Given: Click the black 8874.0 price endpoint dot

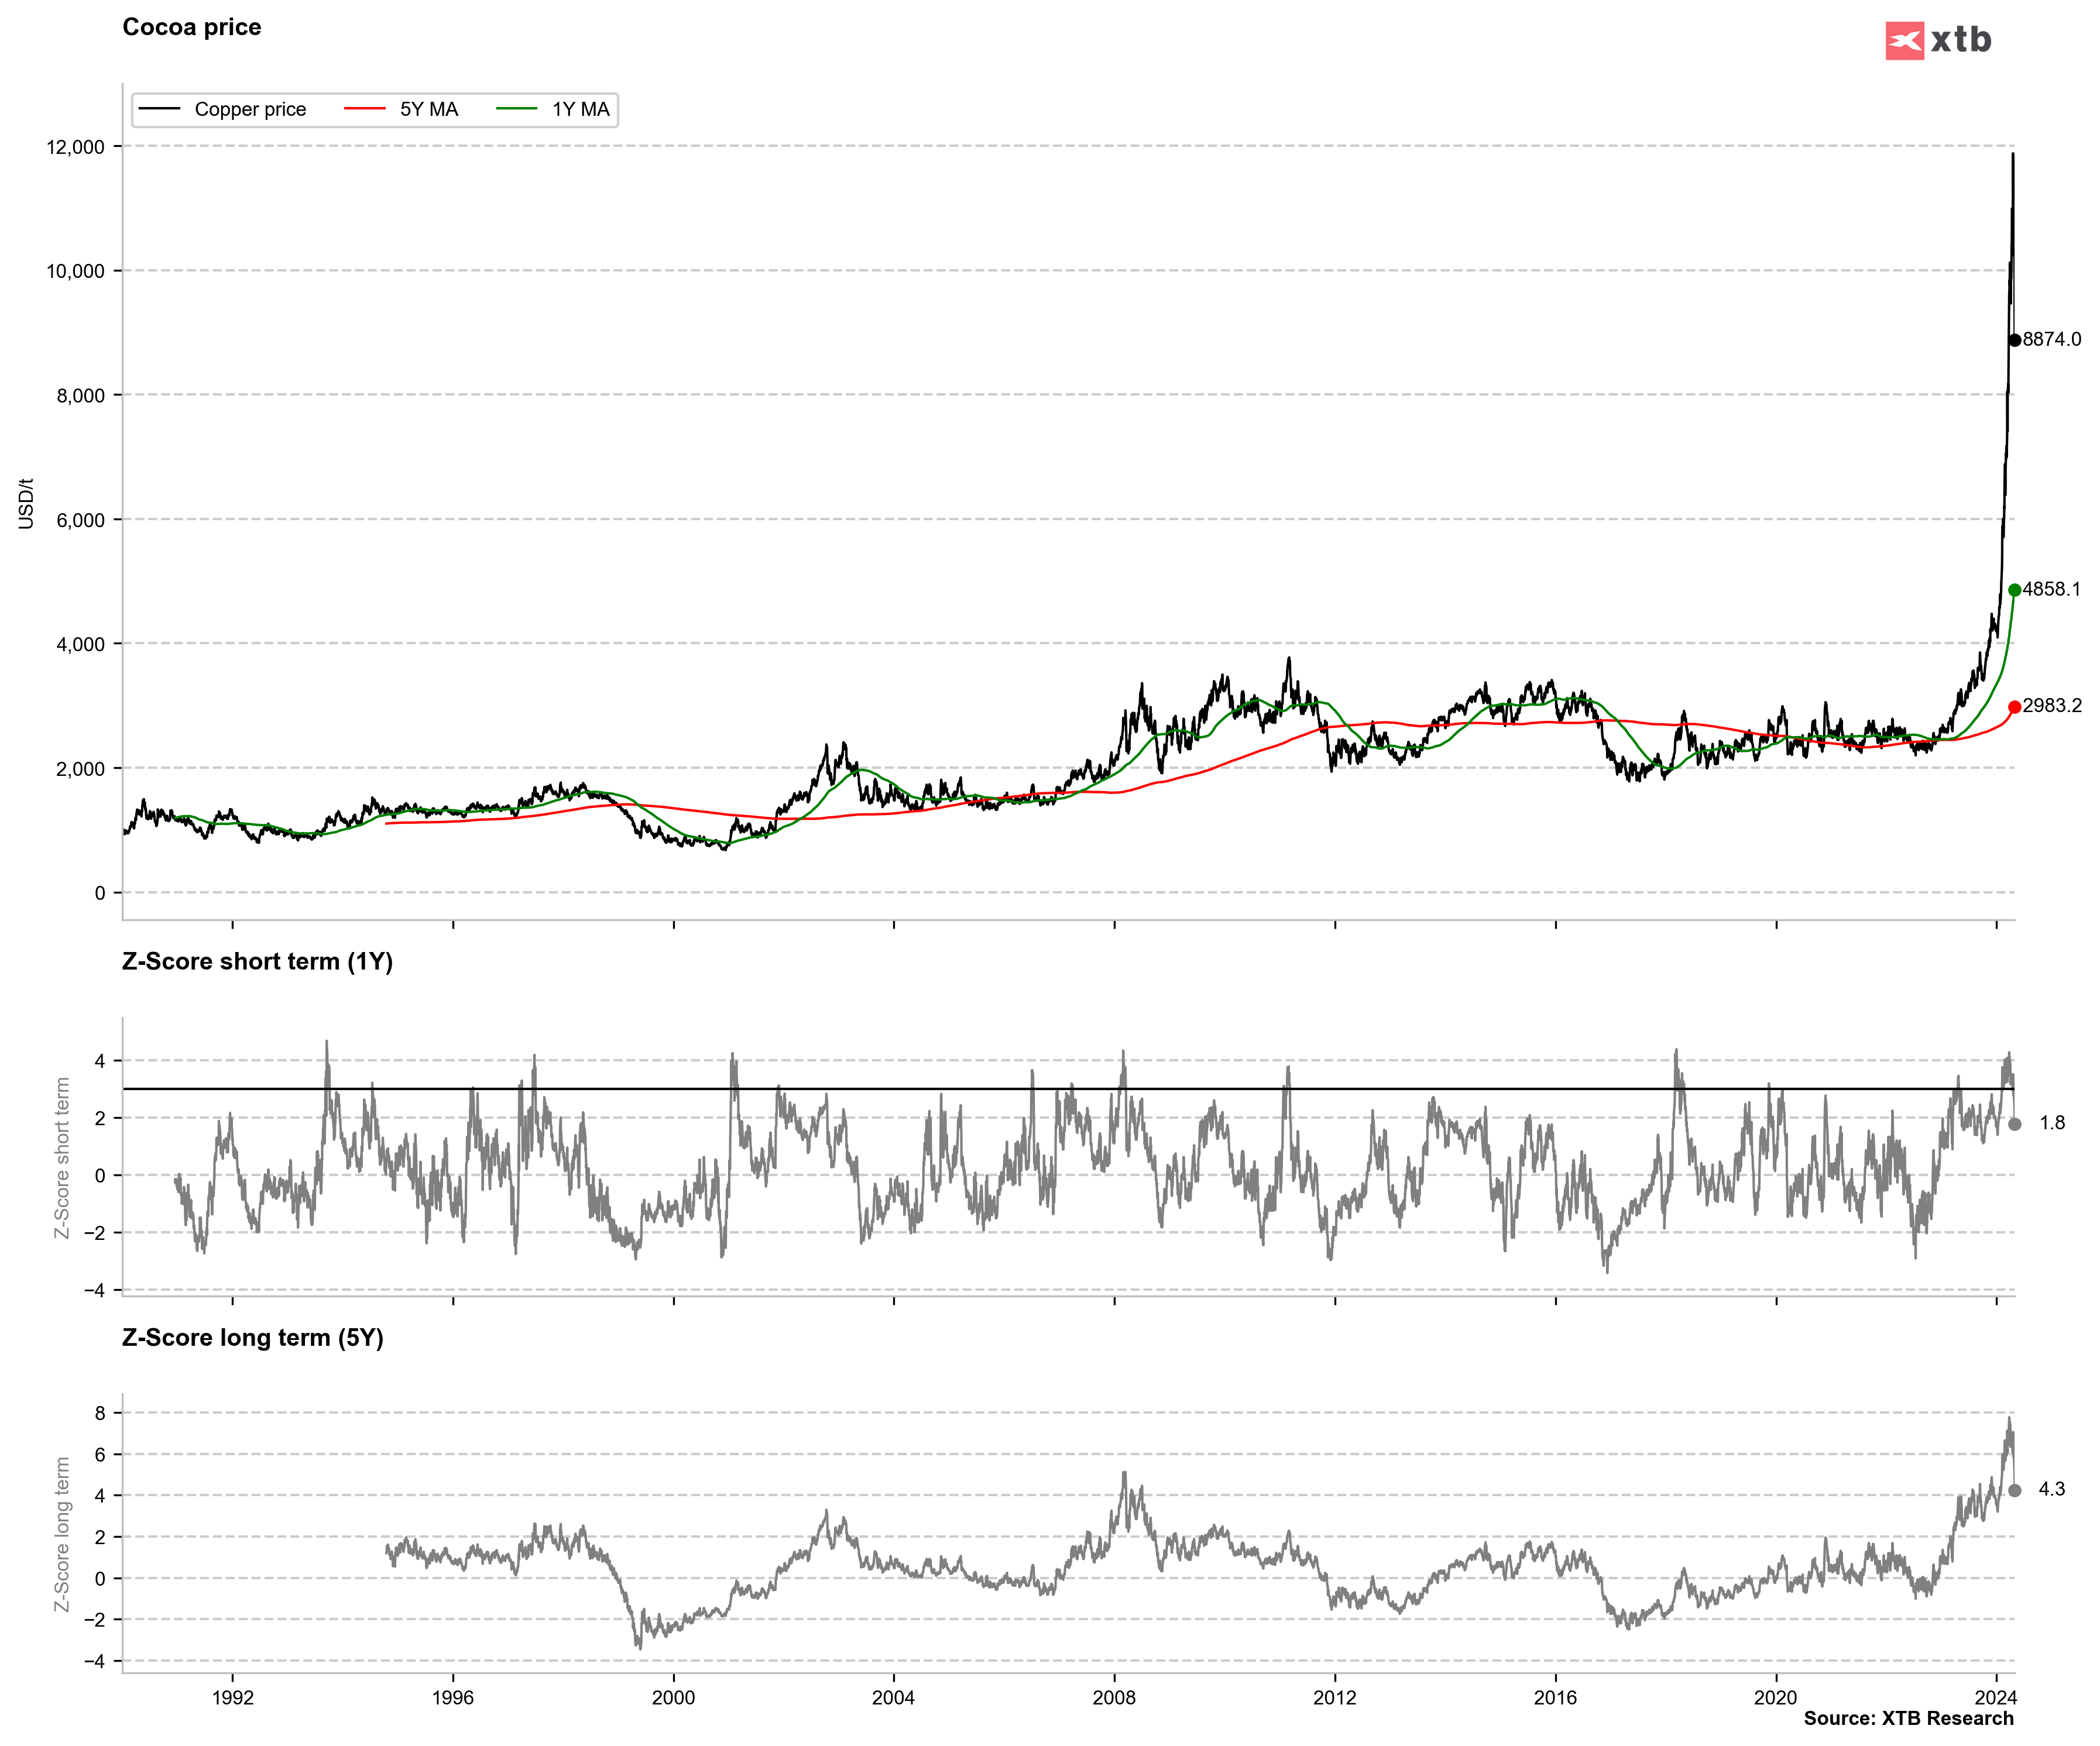Looking at the screenshot, I should [2014, 340].
